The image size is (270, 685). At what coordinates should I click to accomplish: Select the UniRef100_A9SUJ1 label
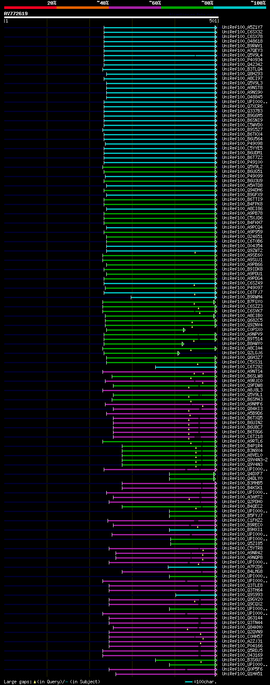pos(242,260)
